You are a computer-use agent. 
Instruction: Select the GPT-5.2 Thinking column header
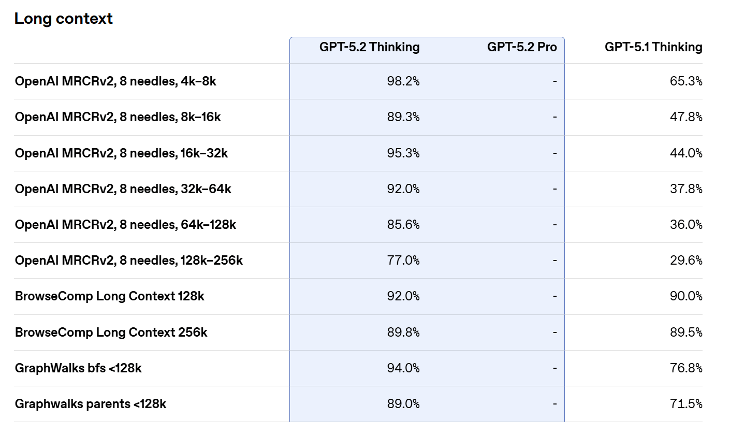[x=369, y=47]
